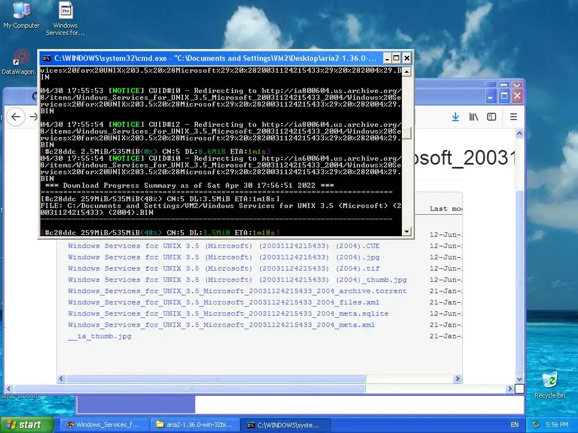Click cmd scrollbar up arrow
This screenshot has height=433, width=578.
tap(406, 71)
